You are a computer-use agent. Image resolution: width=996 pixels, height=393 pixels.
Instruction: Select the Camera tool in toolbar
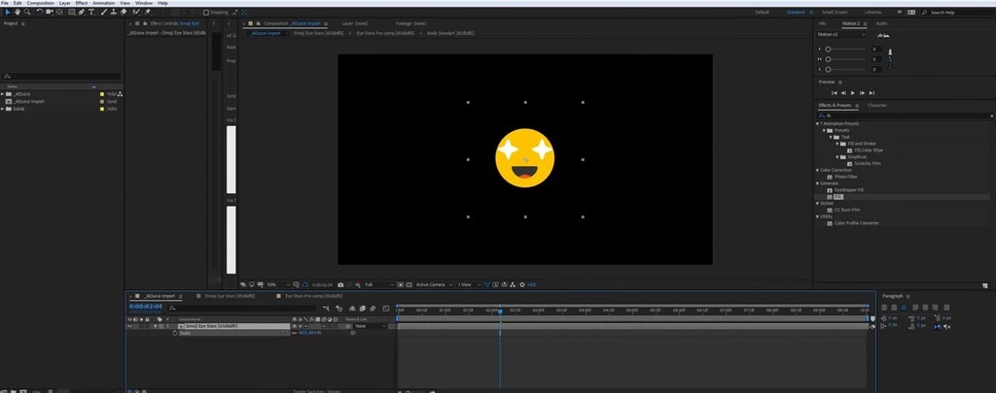pyautogui.click(x=49, y=12)
